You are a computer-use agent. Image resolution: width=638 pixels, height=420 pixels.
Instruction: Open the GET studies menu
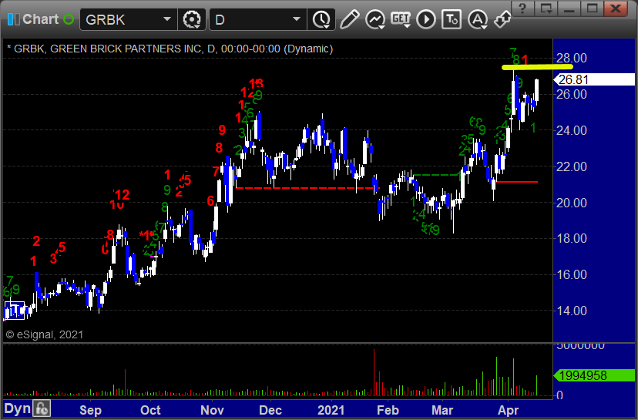coord(401,19)
